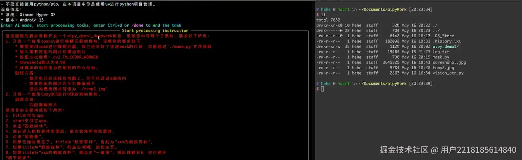Viewport: 522px width, 160px height.
Task: Click the adb访问 line about connected phone
Action: 75,78
